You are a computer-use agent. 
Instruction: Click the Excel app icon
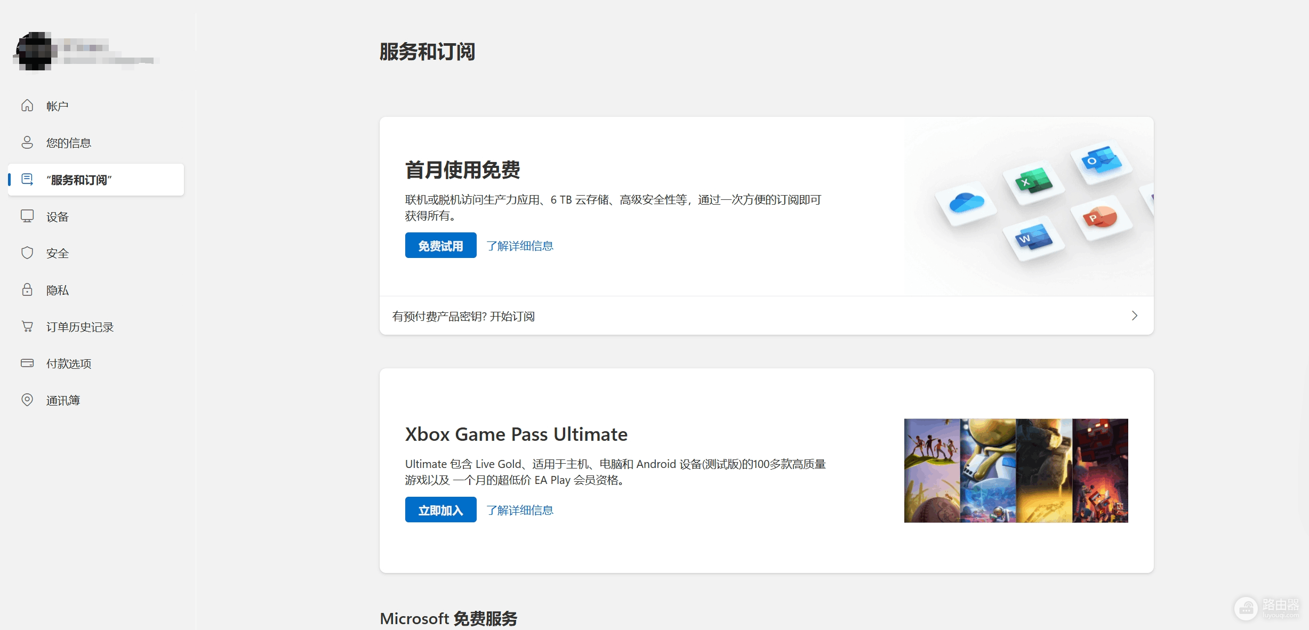pyautogui.click(x=1033, y=182)
